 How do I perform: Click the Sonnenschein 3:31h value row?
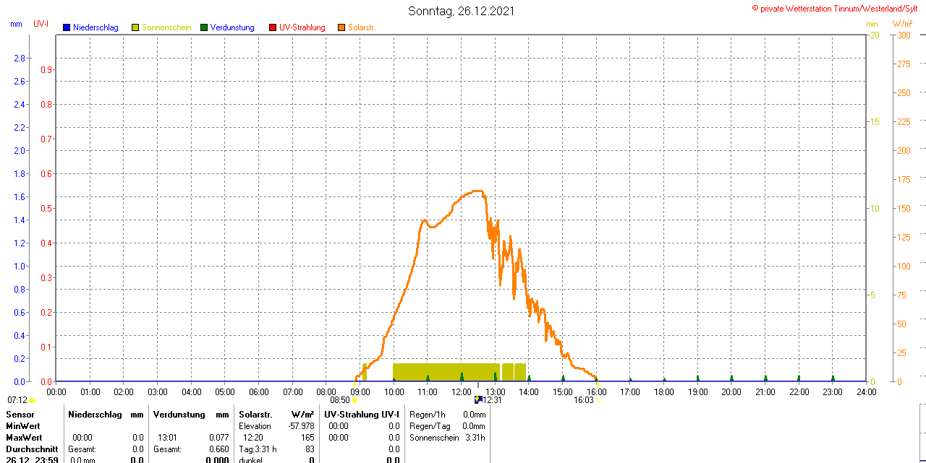447,438
